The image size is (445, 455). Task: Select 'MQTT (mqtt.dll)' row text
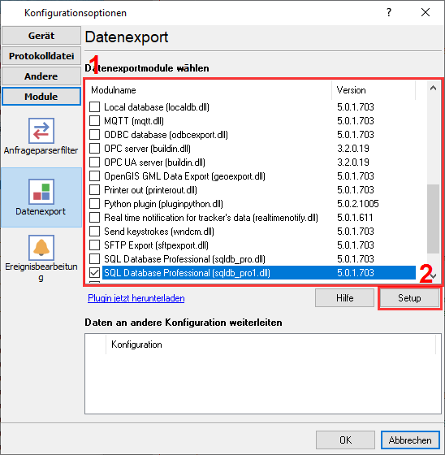click(x=134, y=121)
